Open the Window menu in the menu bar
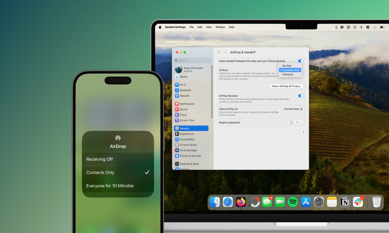 220,27
